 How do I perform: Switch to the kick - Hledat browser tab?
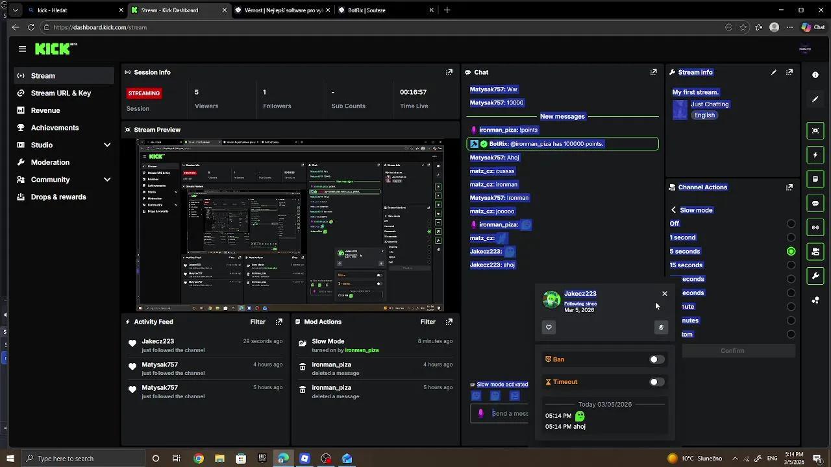[x=75, y=10]
